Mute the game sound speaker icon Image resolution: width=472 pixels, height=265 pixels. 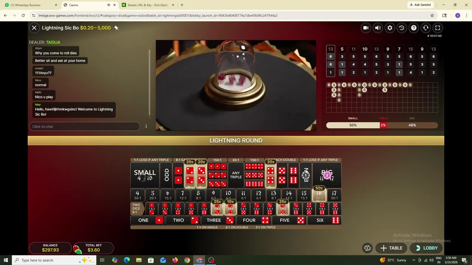378,28
